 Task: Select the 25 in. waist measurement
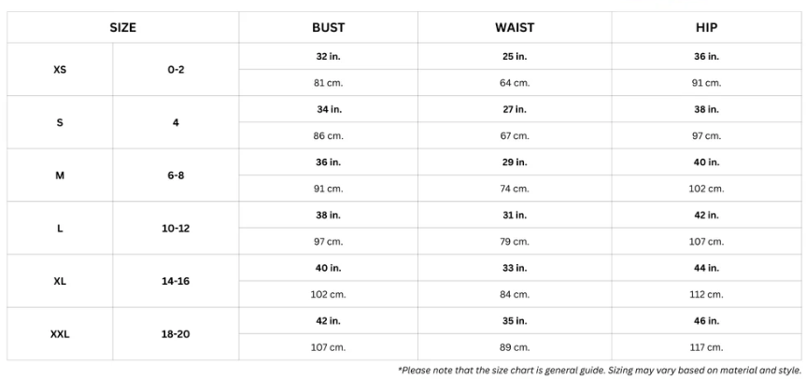tap(515, 56)
